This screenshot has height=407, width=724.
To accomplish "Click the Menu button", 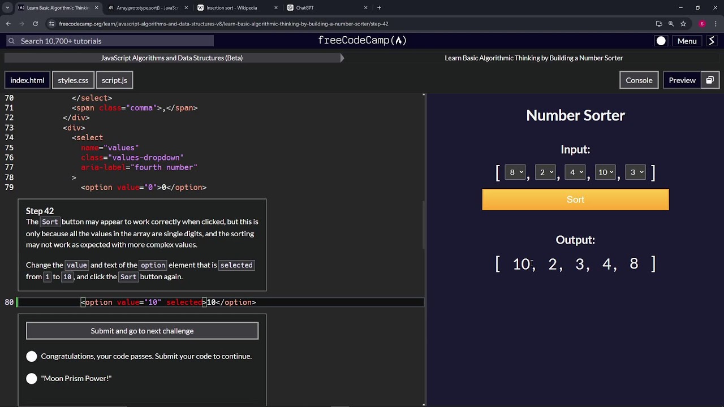I will 687,41.
